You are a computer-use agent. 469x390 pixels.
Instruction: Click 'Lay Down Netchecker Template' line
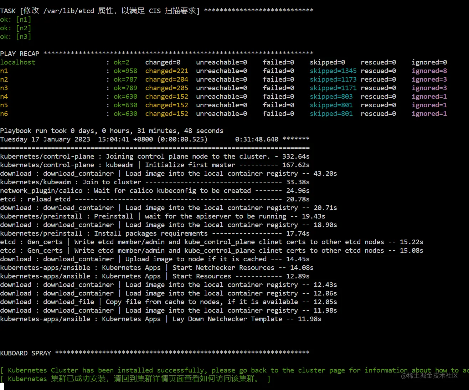[x=161, y=319]
